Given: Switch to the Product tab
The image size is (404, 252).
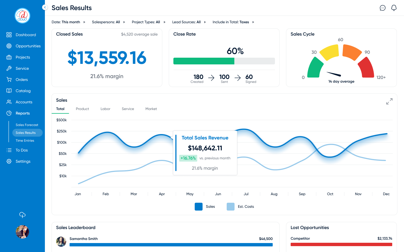Looking at the screenshot, I should (82, 109).
